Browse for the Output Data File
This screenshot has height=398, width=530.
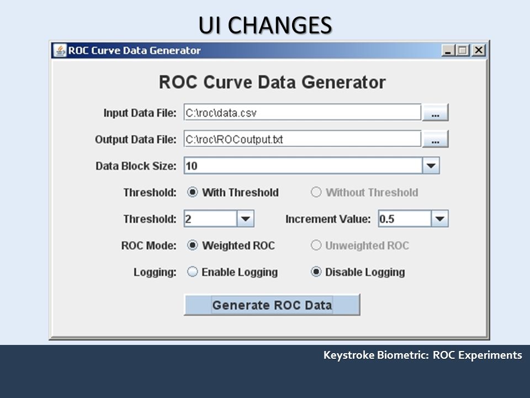click(x=436, y=139)
